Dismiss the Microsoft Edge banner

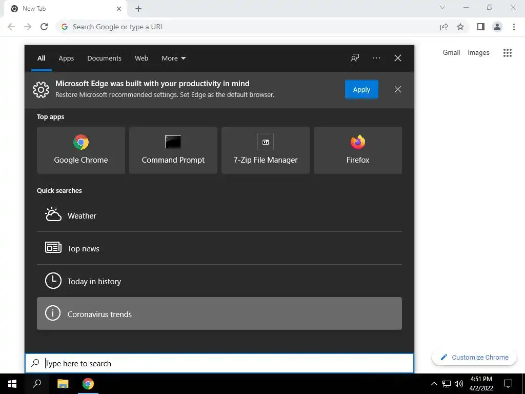[397, 89]
